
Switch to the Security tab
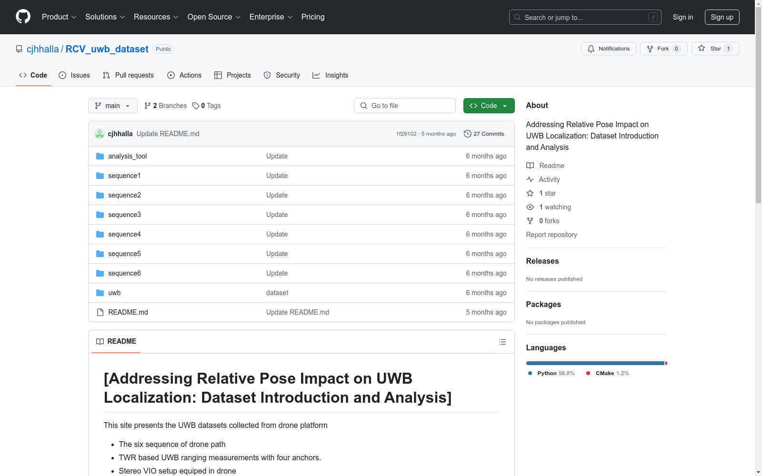[x=282, y=75]
